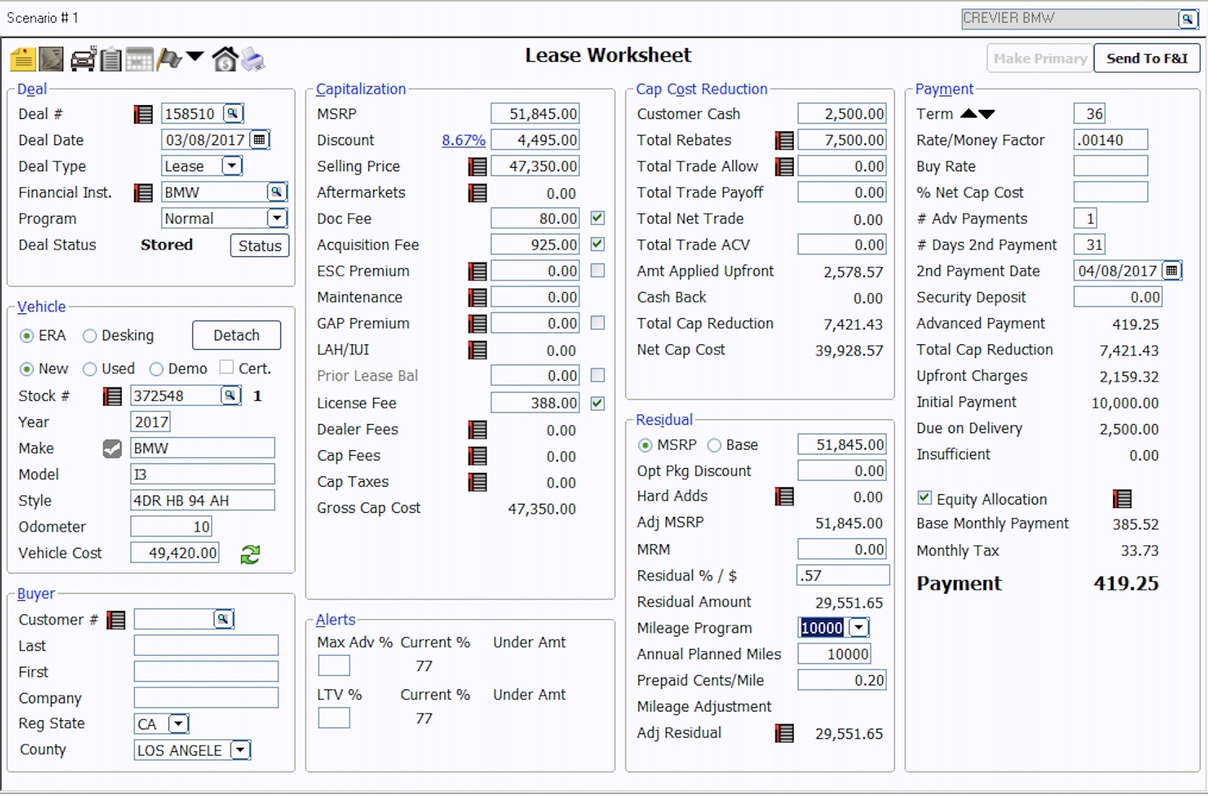Screen dimensions: 1208x796
Task: Open the Deal Date calendar picker
Action: [259, 140]
